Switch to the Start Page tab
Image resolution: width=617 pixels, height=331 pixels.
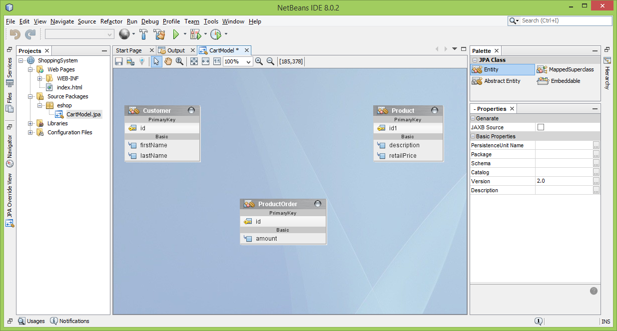tap(129, 50)
